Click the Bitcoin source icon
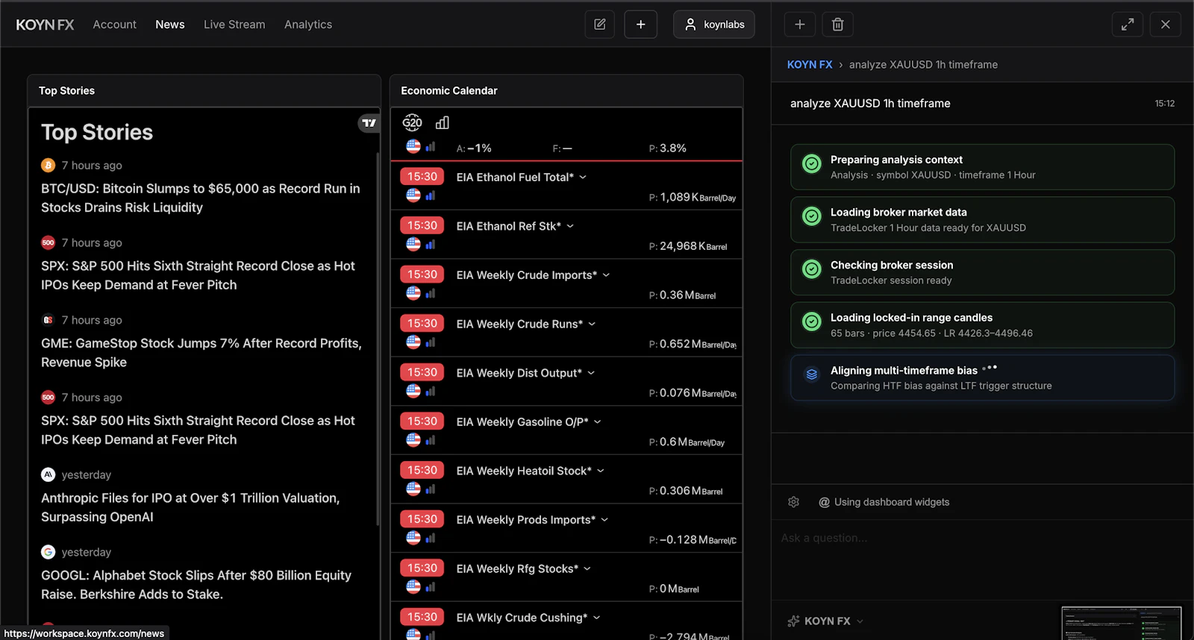The width and height of the screenshot is (1194, 640). tap(49, 166)
